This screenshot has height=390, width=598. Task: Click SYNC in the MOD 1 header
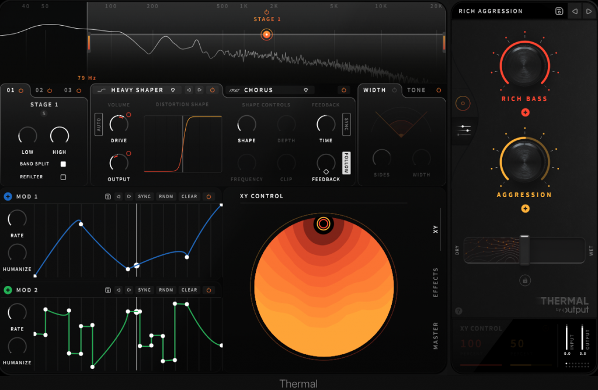pyautogui.click(x=144, y=196)
